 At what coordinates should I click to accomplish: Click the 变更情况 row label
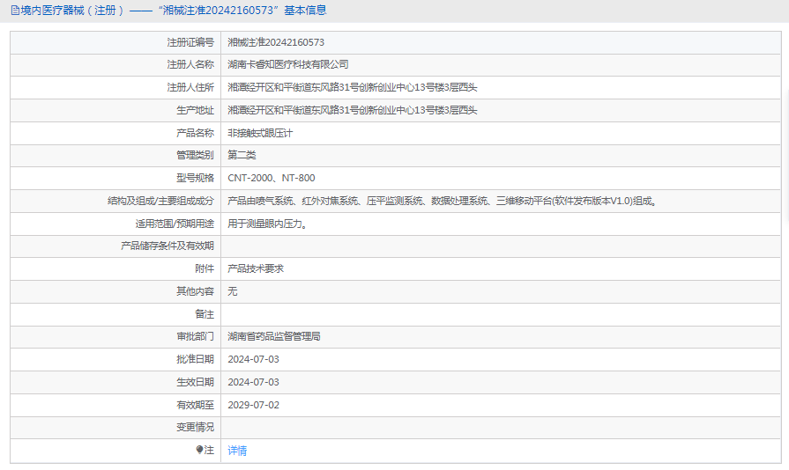(195, 427)
